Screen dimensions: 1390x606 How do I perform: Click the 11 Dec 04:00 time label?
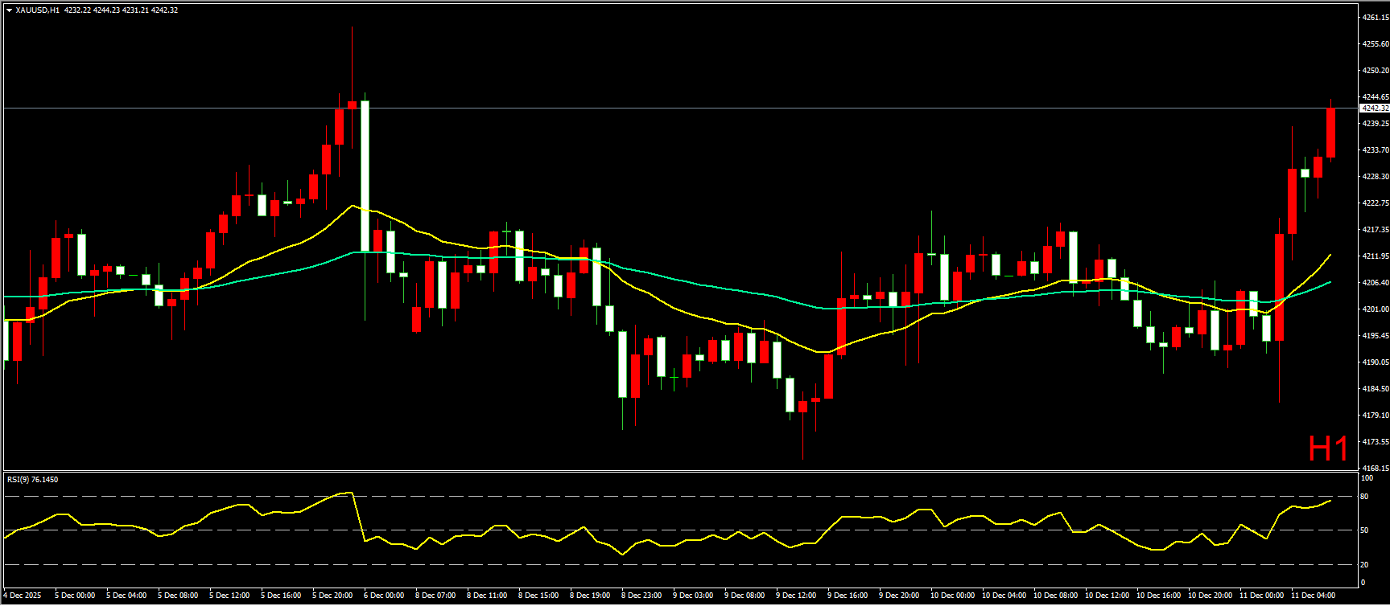[1313, 596]
